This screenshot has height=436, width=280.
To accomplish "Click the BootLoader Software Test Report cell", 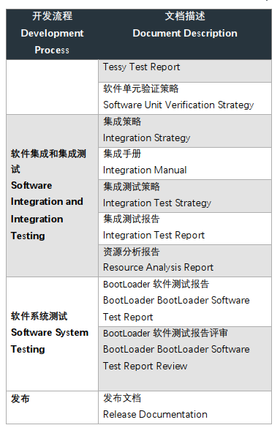I will click(x=185, y=301).
